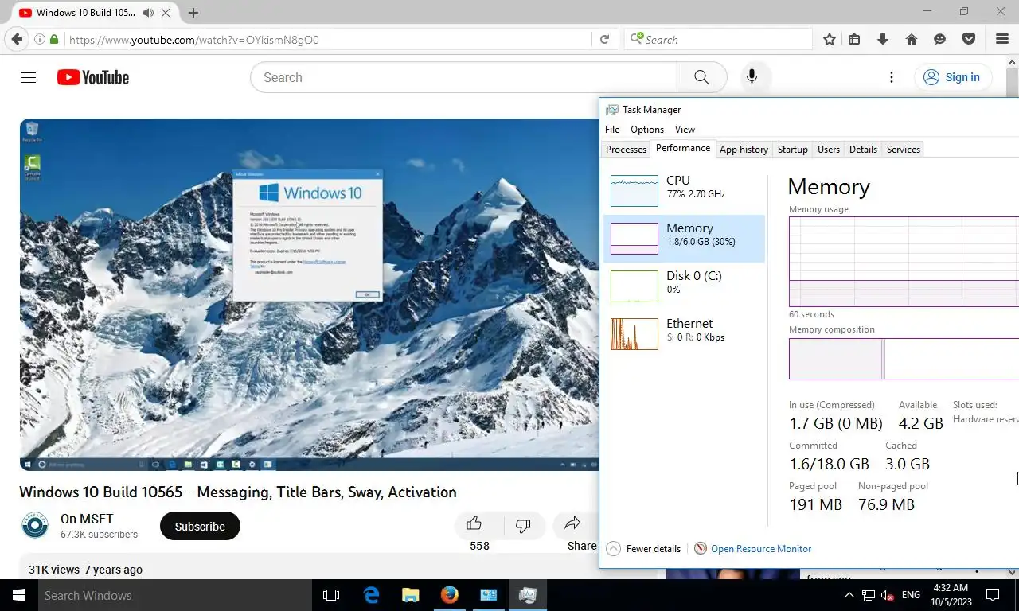
Task: Click the video title text
Action: point(238,492)
